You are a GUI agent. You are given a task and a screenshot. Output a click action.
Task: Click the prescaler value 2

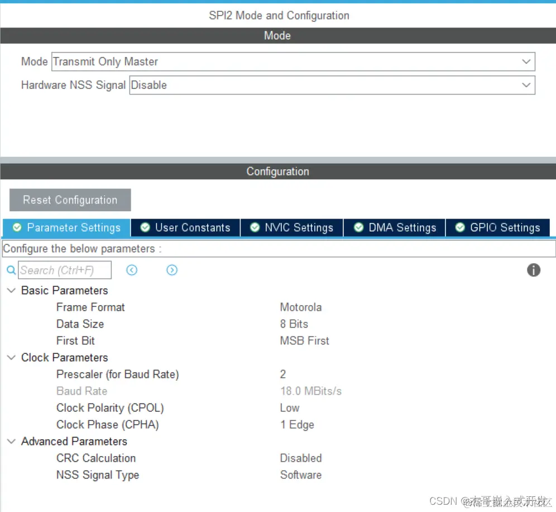pyautogui.click(x=282, y=374)
